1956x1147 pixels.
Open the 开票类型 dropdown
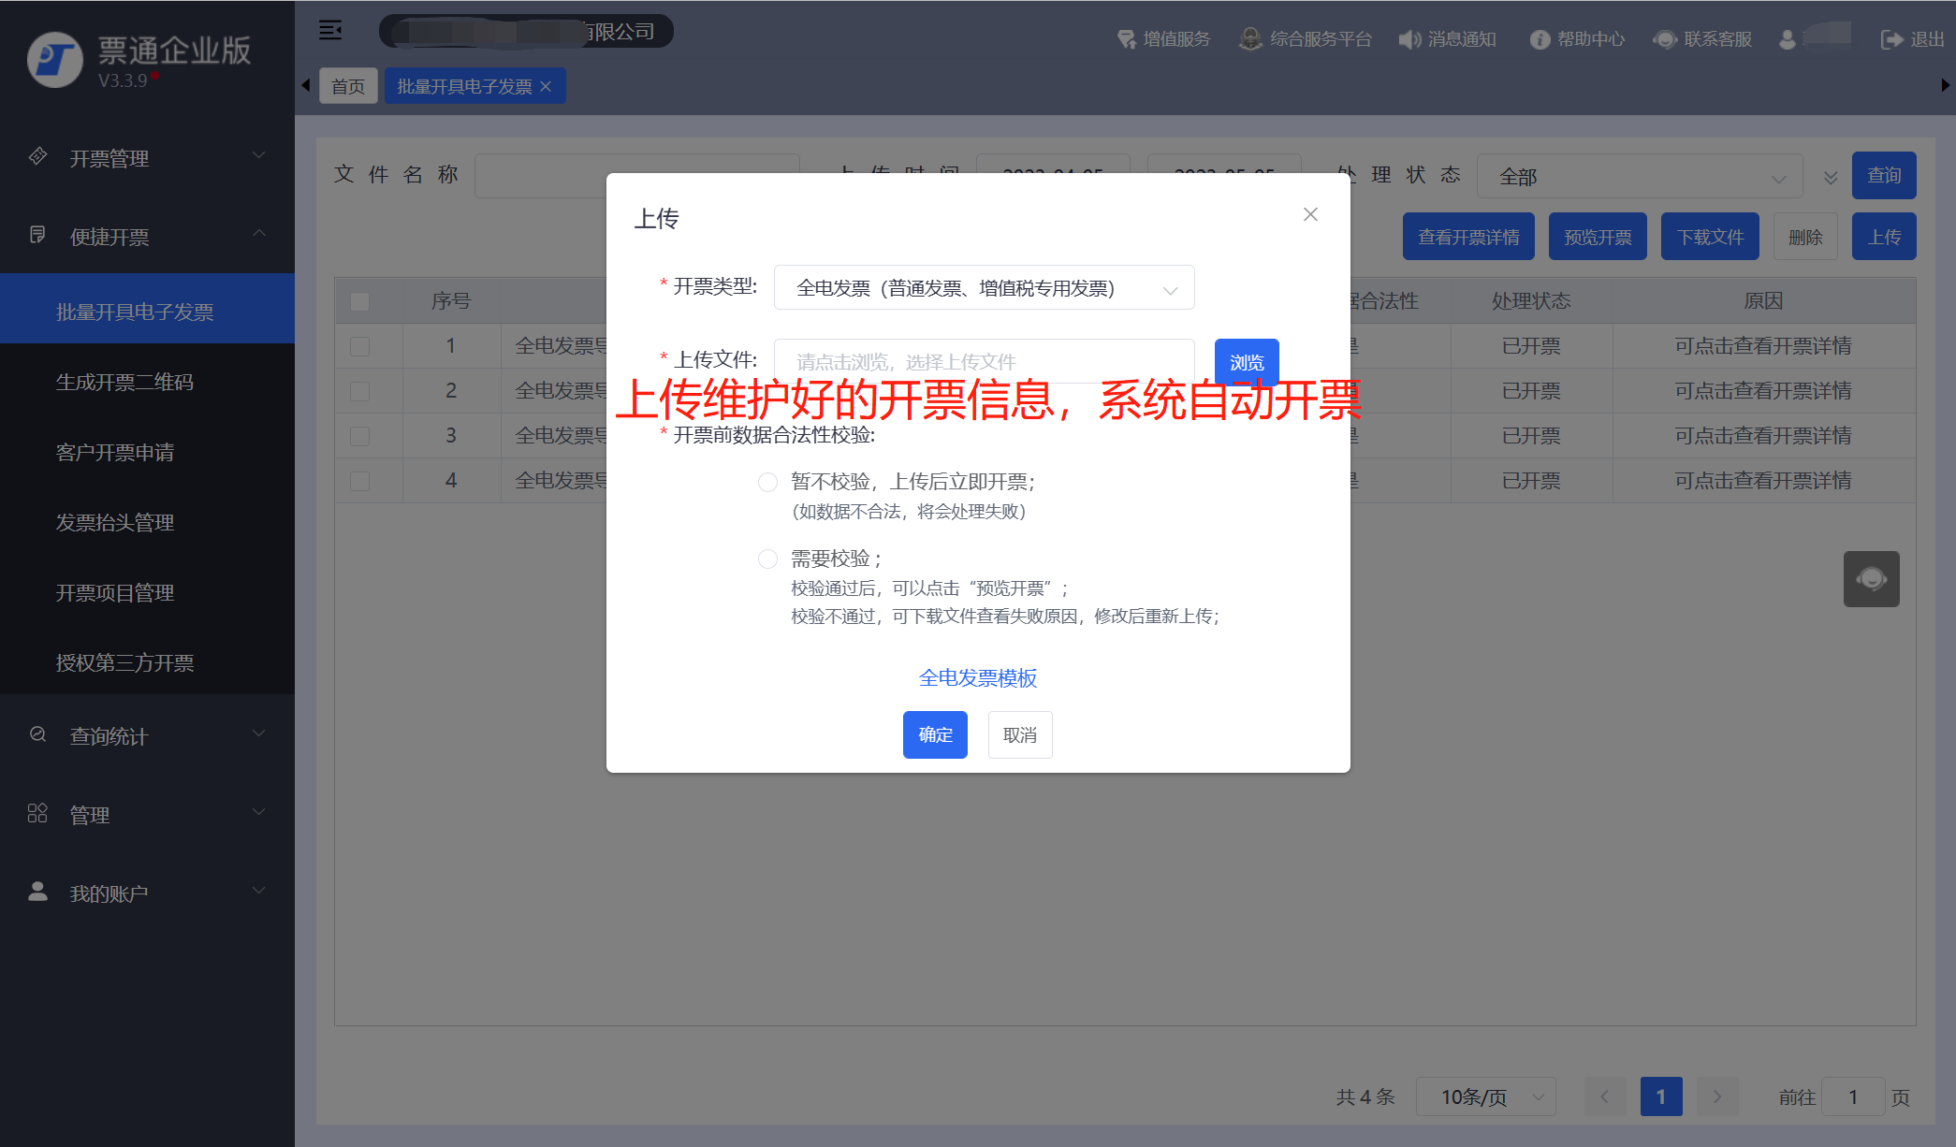[x=984, y=288]
